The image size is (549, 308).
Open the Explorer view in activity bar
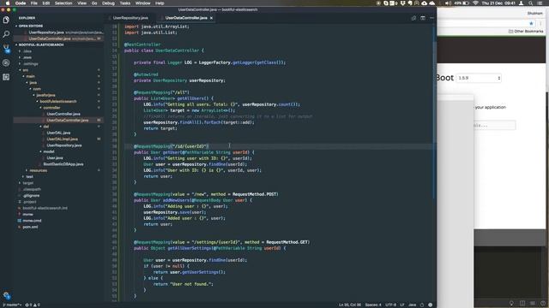pos(6,20)
